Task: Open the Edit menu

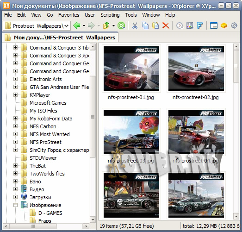Action: pos(21,15)
